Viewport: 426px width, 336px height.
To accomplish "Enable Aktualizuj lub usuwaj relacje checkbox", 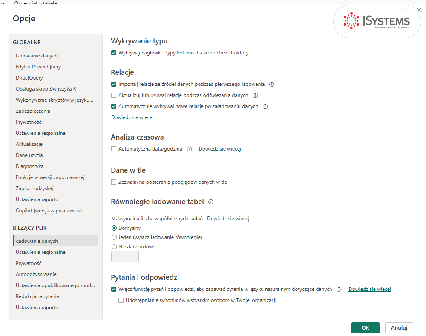I will (x=114, y=95).
